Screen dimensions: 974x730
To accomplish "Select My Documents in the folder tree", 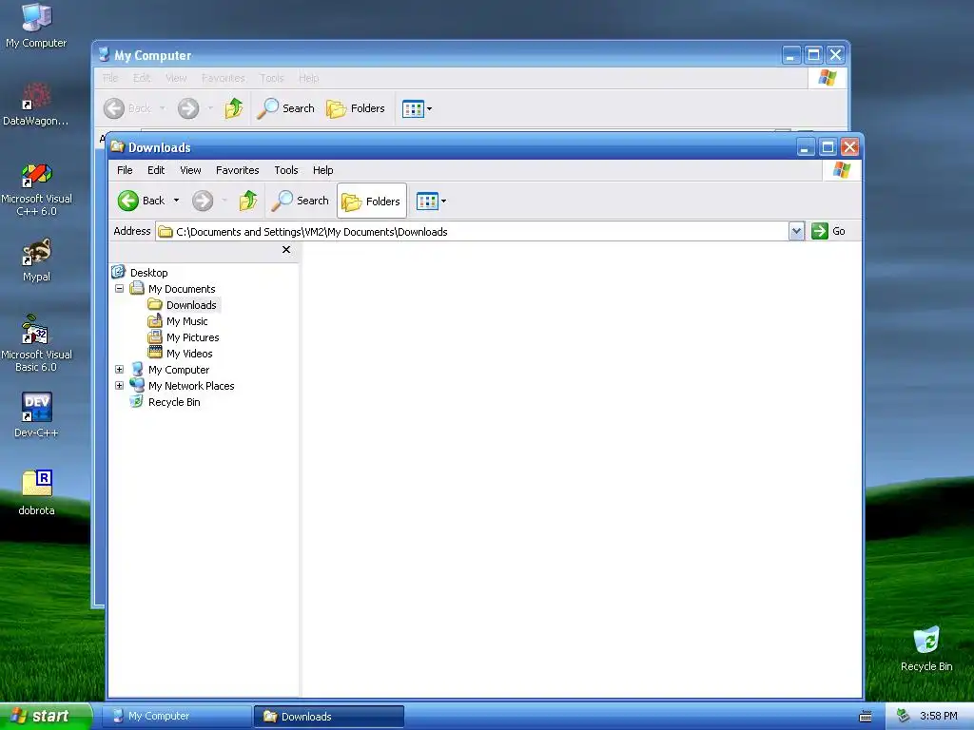I will (x=182, y=289).
